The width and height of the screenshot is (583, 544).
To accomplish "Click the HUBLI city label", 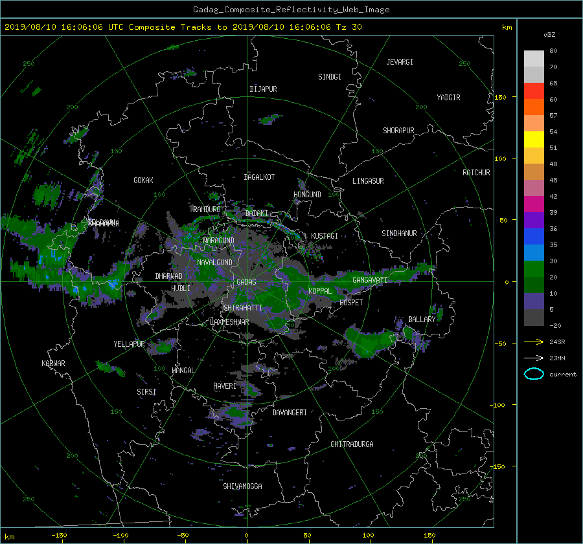I will (x=181, y=288).
